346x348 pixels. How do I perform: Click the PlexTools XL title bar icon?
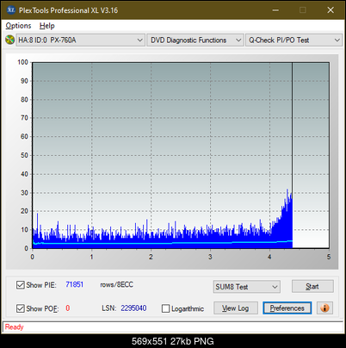pos(10,10)
